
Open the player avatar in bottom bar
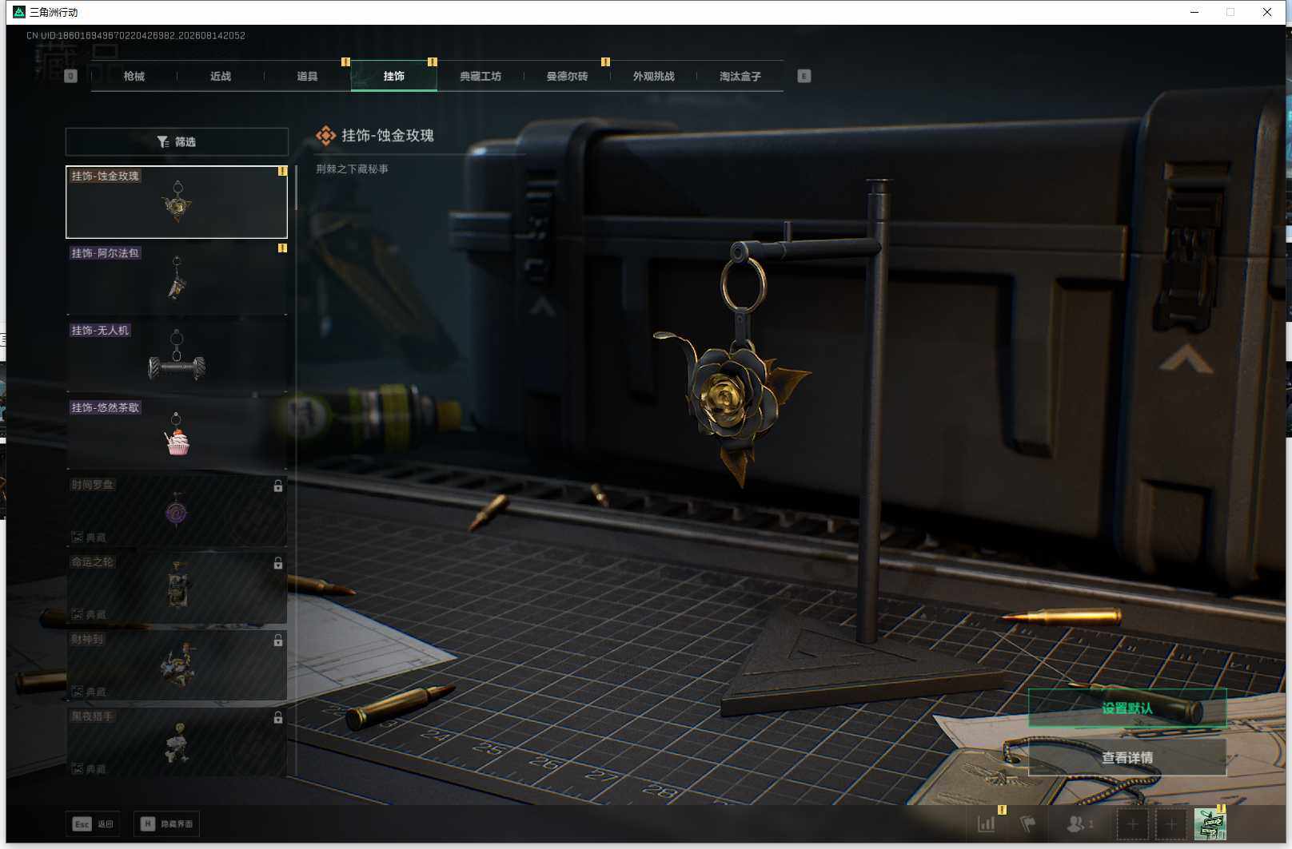pyautogui.click(x=1210, y=823)
